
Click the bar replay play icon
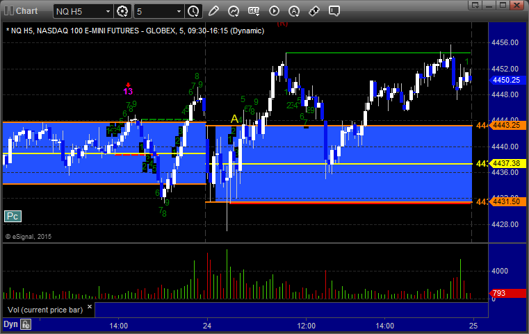pos(274,11)
